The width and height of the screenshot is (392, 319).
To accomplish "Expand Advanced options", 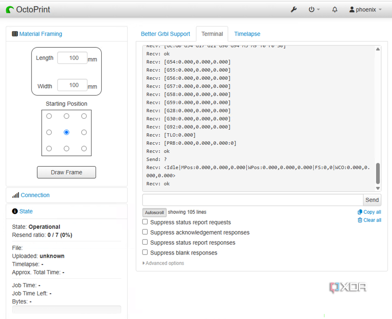I will pyautogui.click(x=163, y=263).
